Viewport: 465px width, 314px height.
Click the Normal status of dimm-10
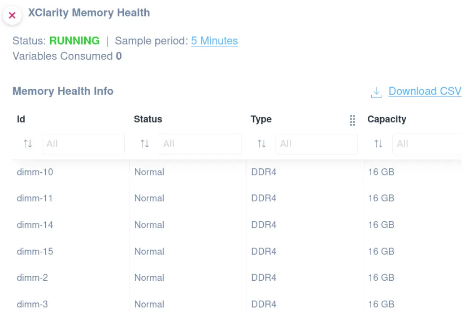[149, 172]
